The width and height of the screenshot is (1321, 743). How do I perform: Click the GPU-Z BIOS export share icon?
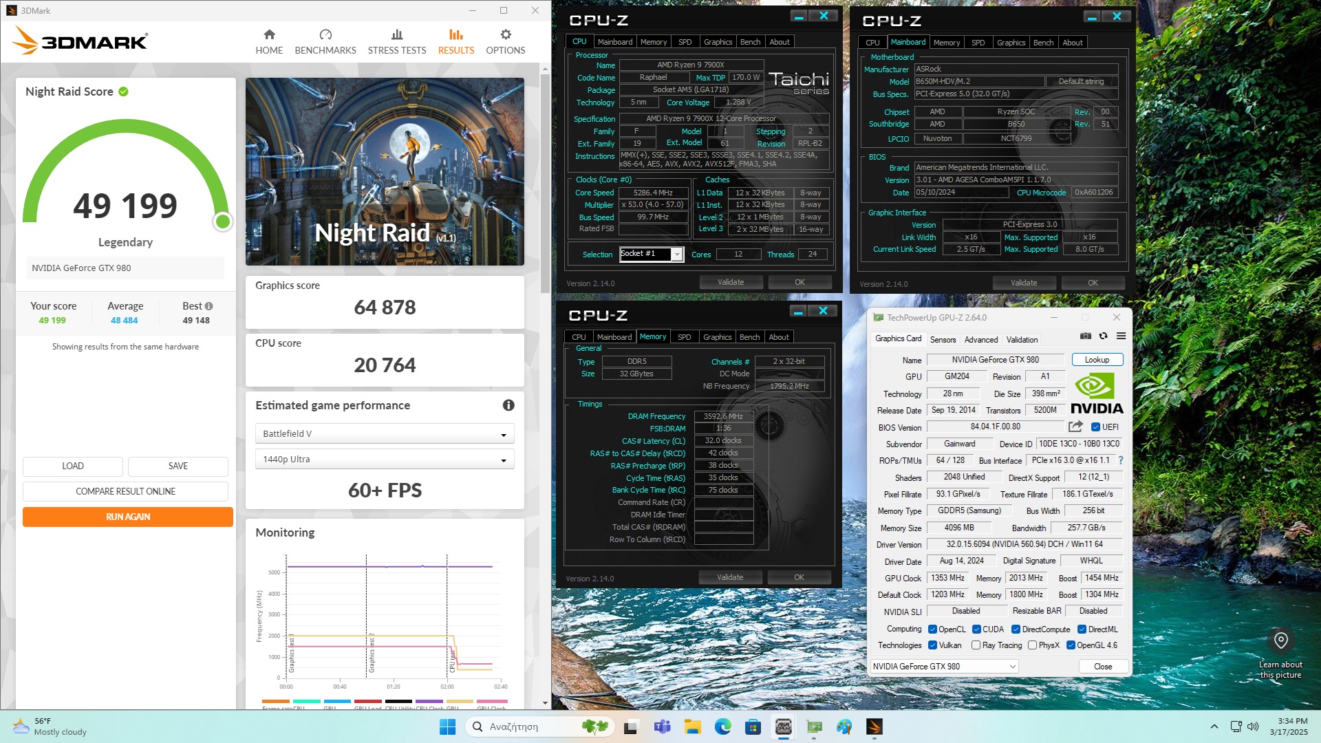tap(1075, 427)
